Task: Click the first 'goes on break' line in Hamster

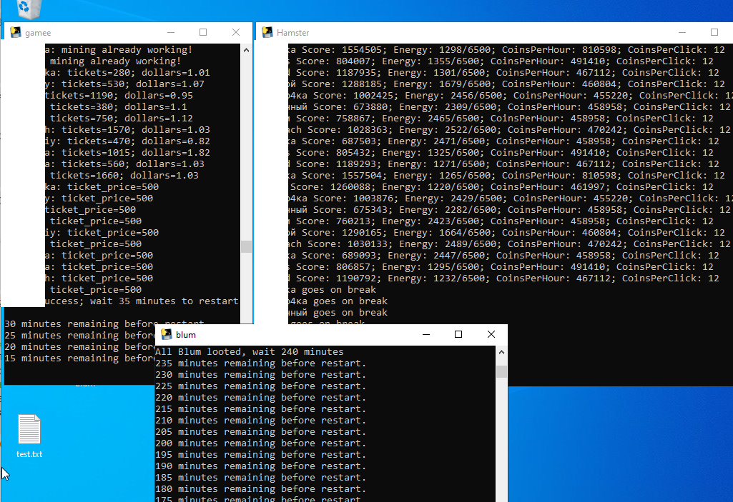Action: (x=333, y=289)
